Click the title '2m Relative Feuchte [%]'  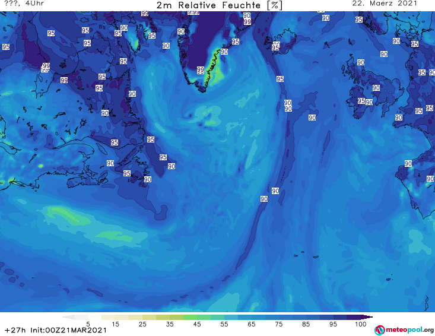point(220,5)
